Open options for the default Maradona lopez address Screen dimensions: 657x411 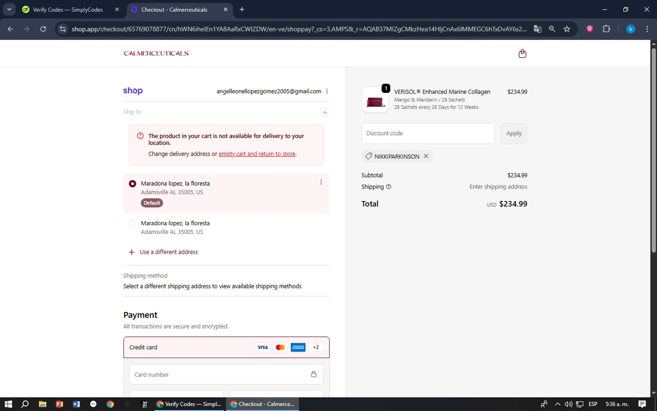point(321,182)
